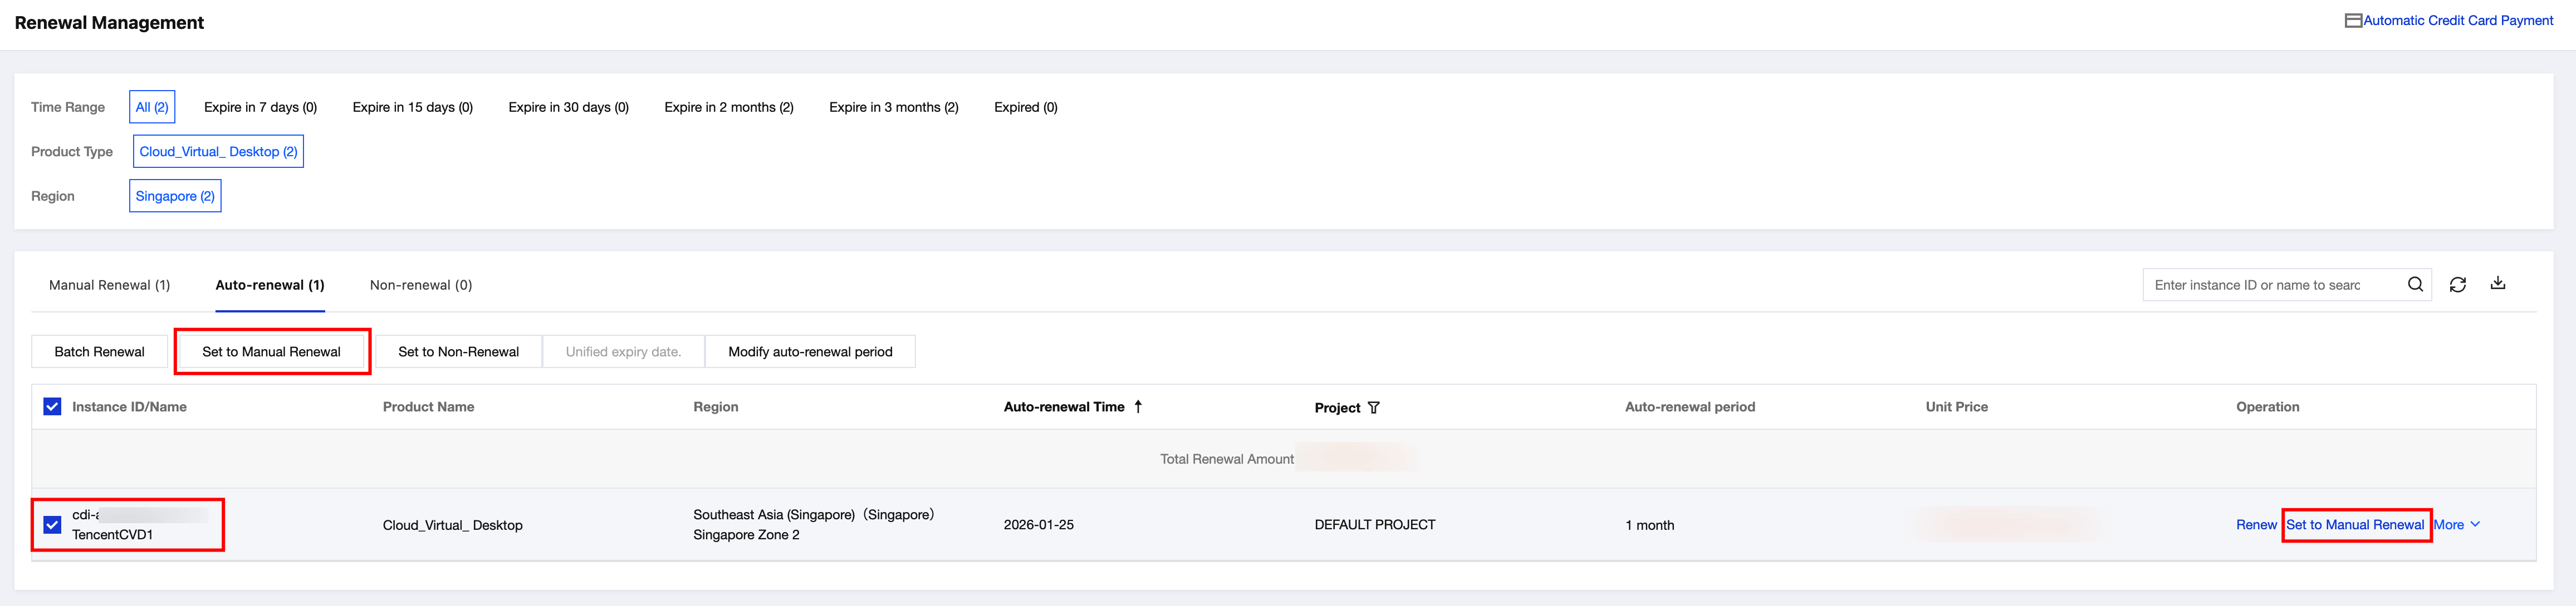Click the credit card payment icon

2353,20
